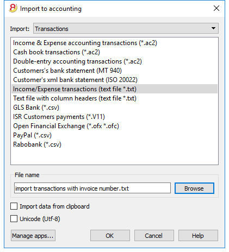Click the File name input field
Screen dimensions: 229x252
(x=92, y=188)
